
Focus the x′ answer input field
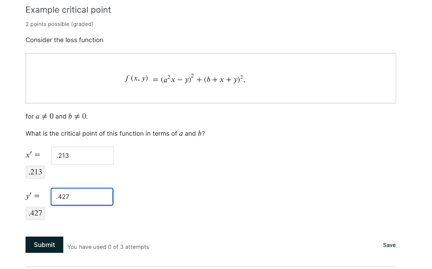point(82,155)
